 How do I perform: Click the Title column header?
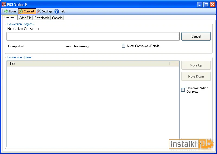(88, 64)
